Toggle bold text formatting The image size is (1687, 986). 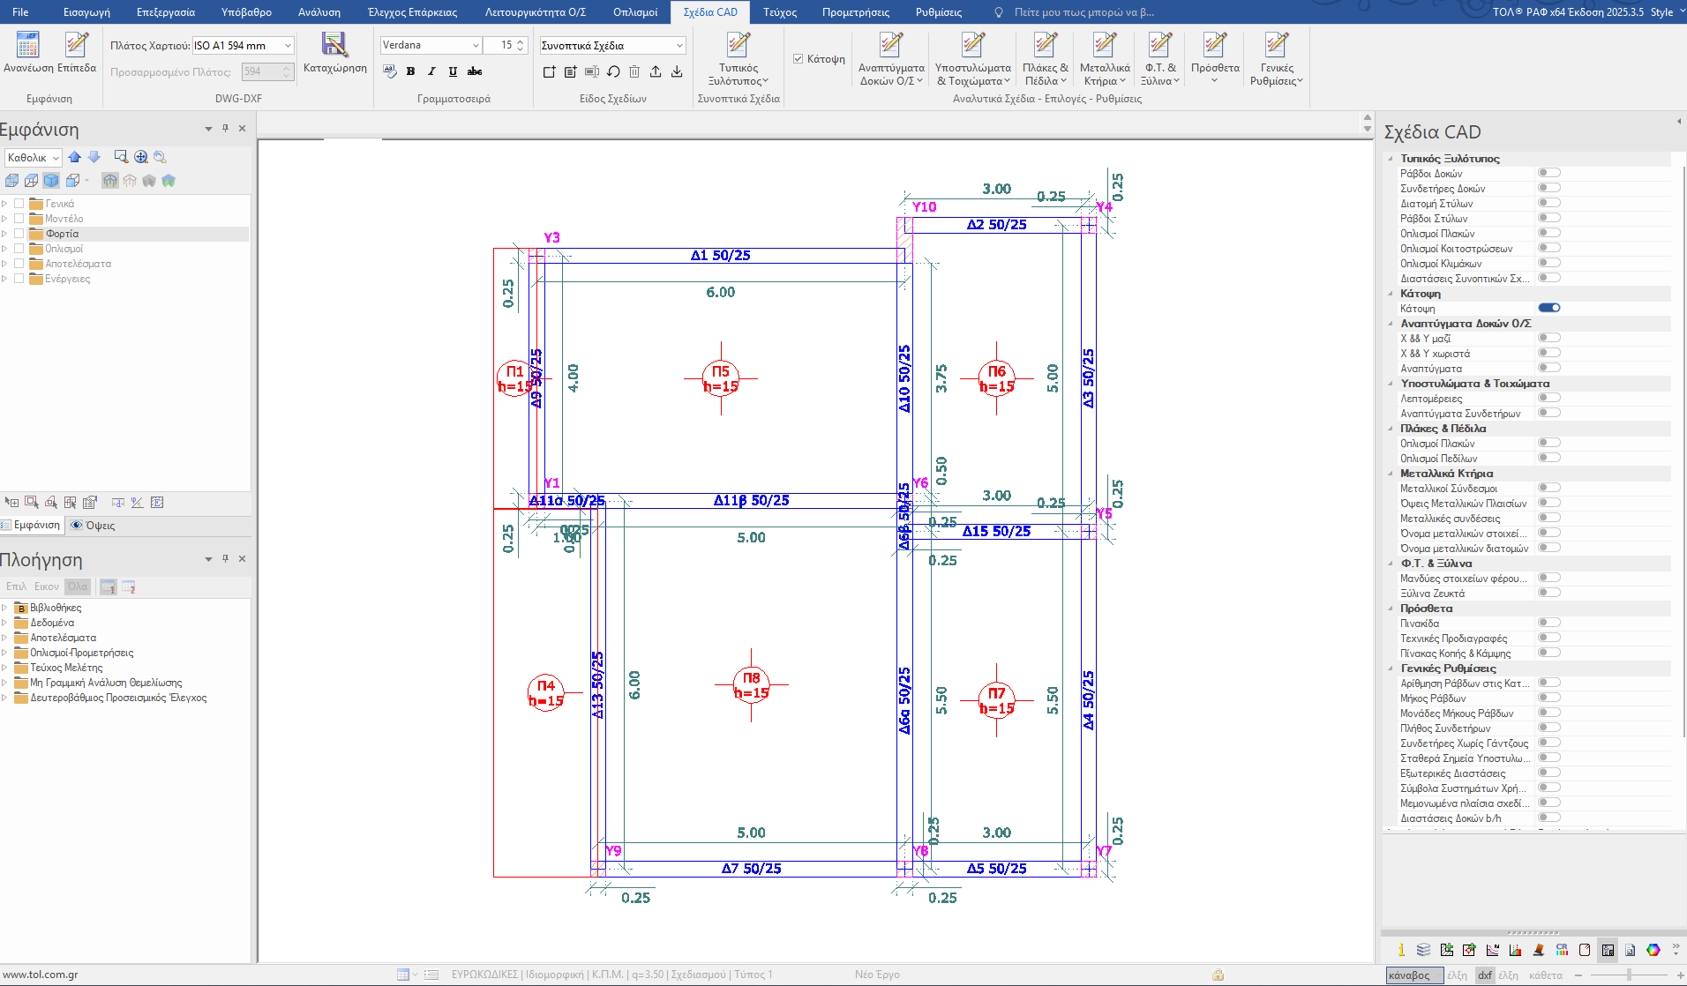tap(410, 71)
